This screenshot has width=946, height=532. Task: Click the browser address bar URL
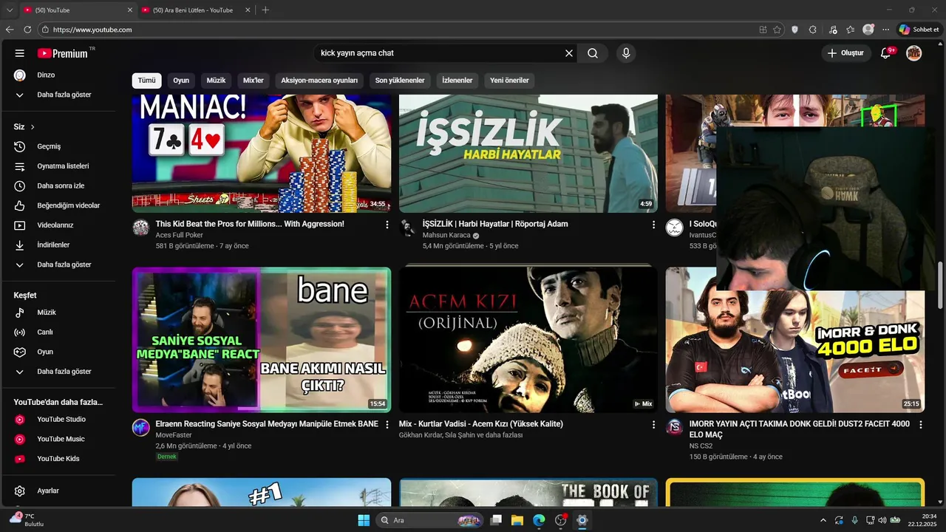(x=92, y=30)
